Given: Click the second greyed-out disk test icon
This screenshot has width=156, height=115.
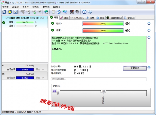Looking at the screenshot, I should (x=28, y=12).
